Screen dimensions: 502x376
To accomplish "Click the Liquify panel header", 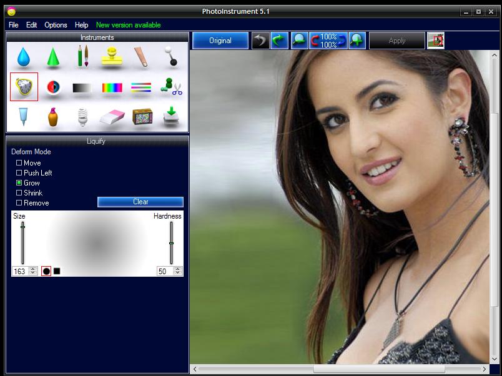I will click(x=97, y=141).
